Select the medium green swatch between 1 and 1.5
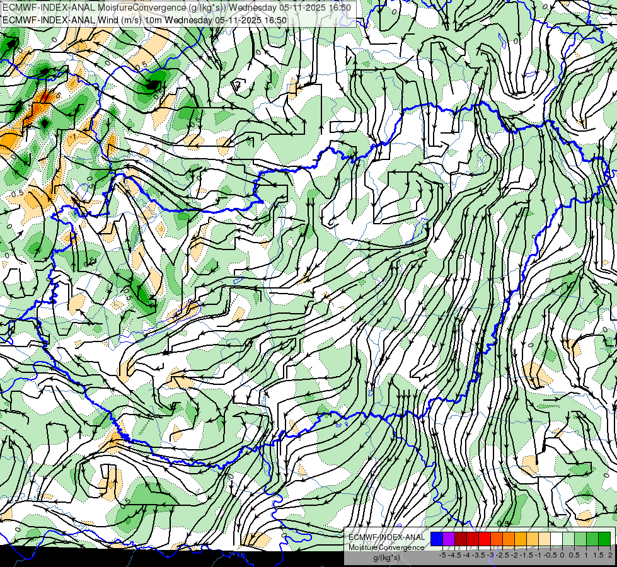 pos(592,539)
